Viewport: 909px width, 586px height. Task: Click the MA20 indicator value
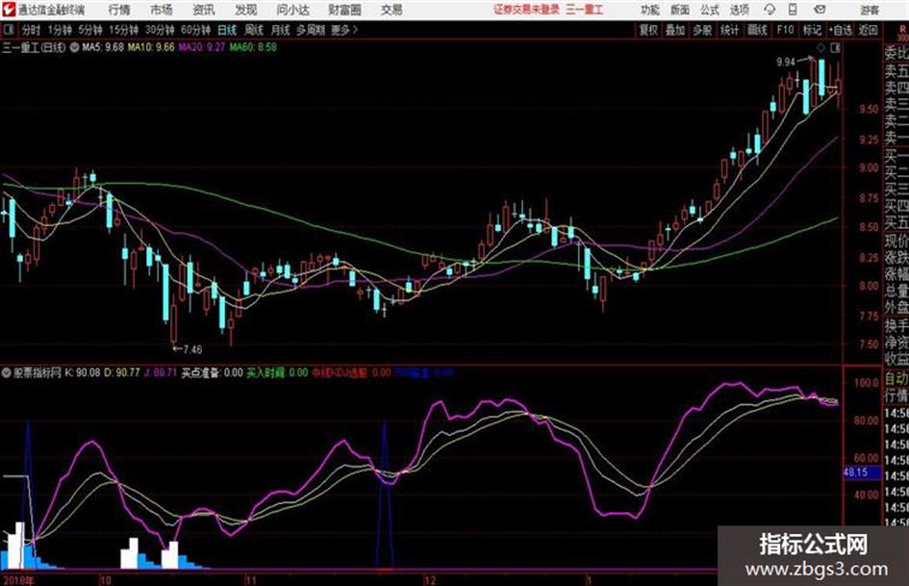(201, 47)
